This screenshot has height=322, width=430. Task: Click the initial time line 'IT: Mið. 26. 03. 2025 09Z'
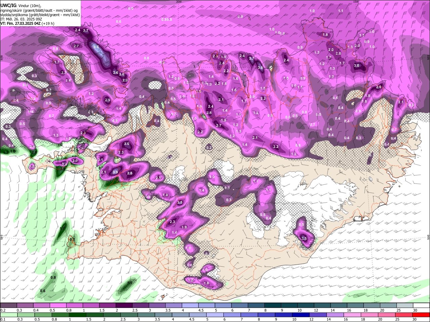pos(21,19)
